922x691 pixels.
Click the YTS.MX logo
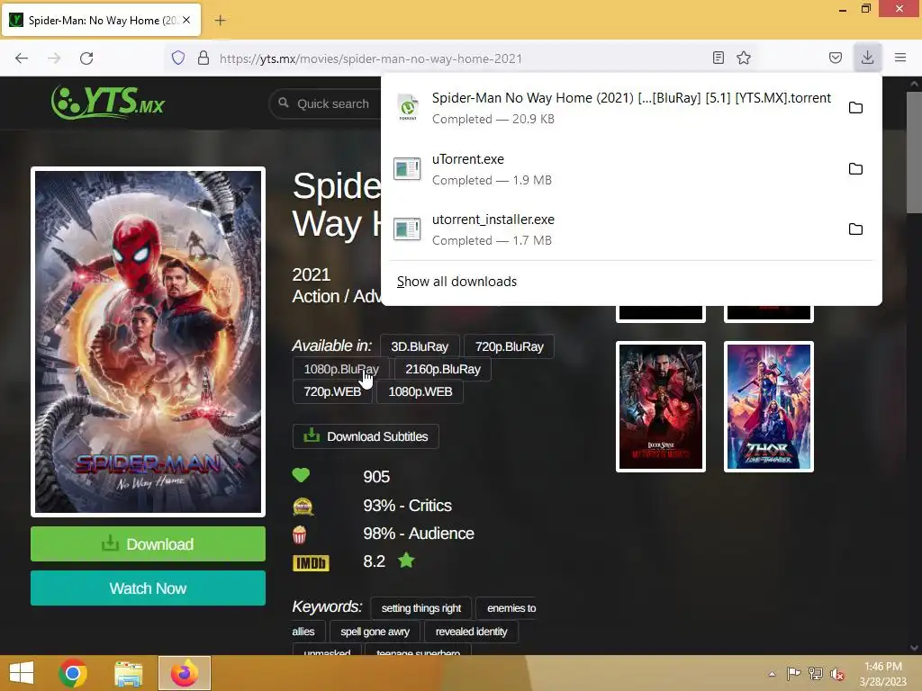[x=108, y=103]
